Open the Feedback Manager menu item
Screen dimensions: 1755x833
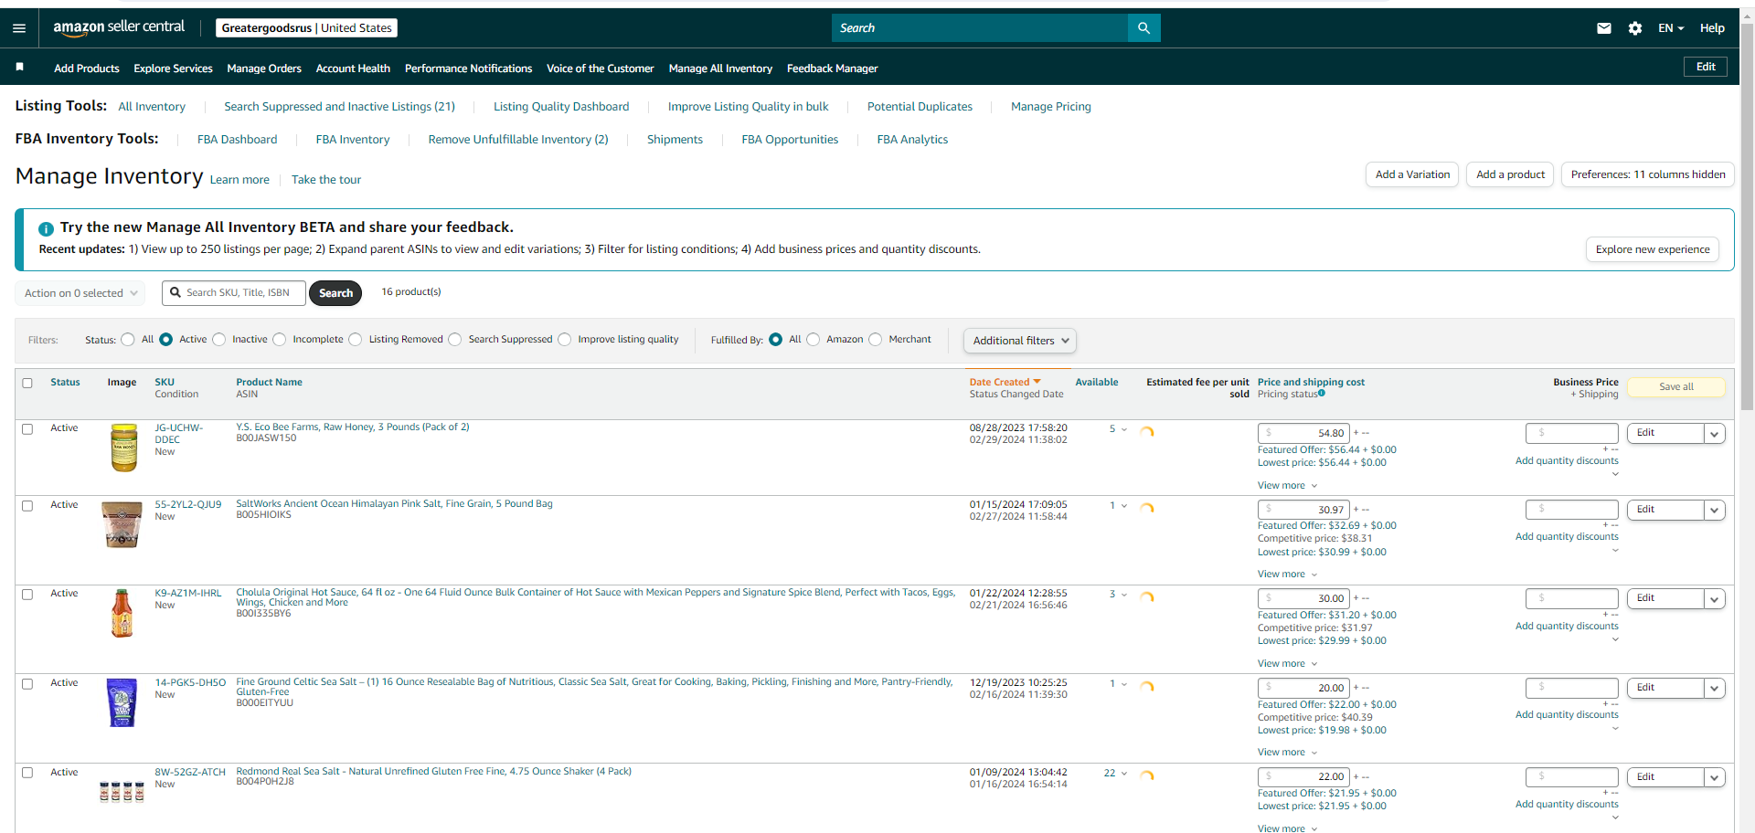[x=832, y=69]
